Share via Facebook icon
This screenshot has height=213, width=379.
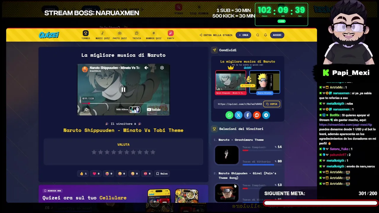click(x=248, y=115)
